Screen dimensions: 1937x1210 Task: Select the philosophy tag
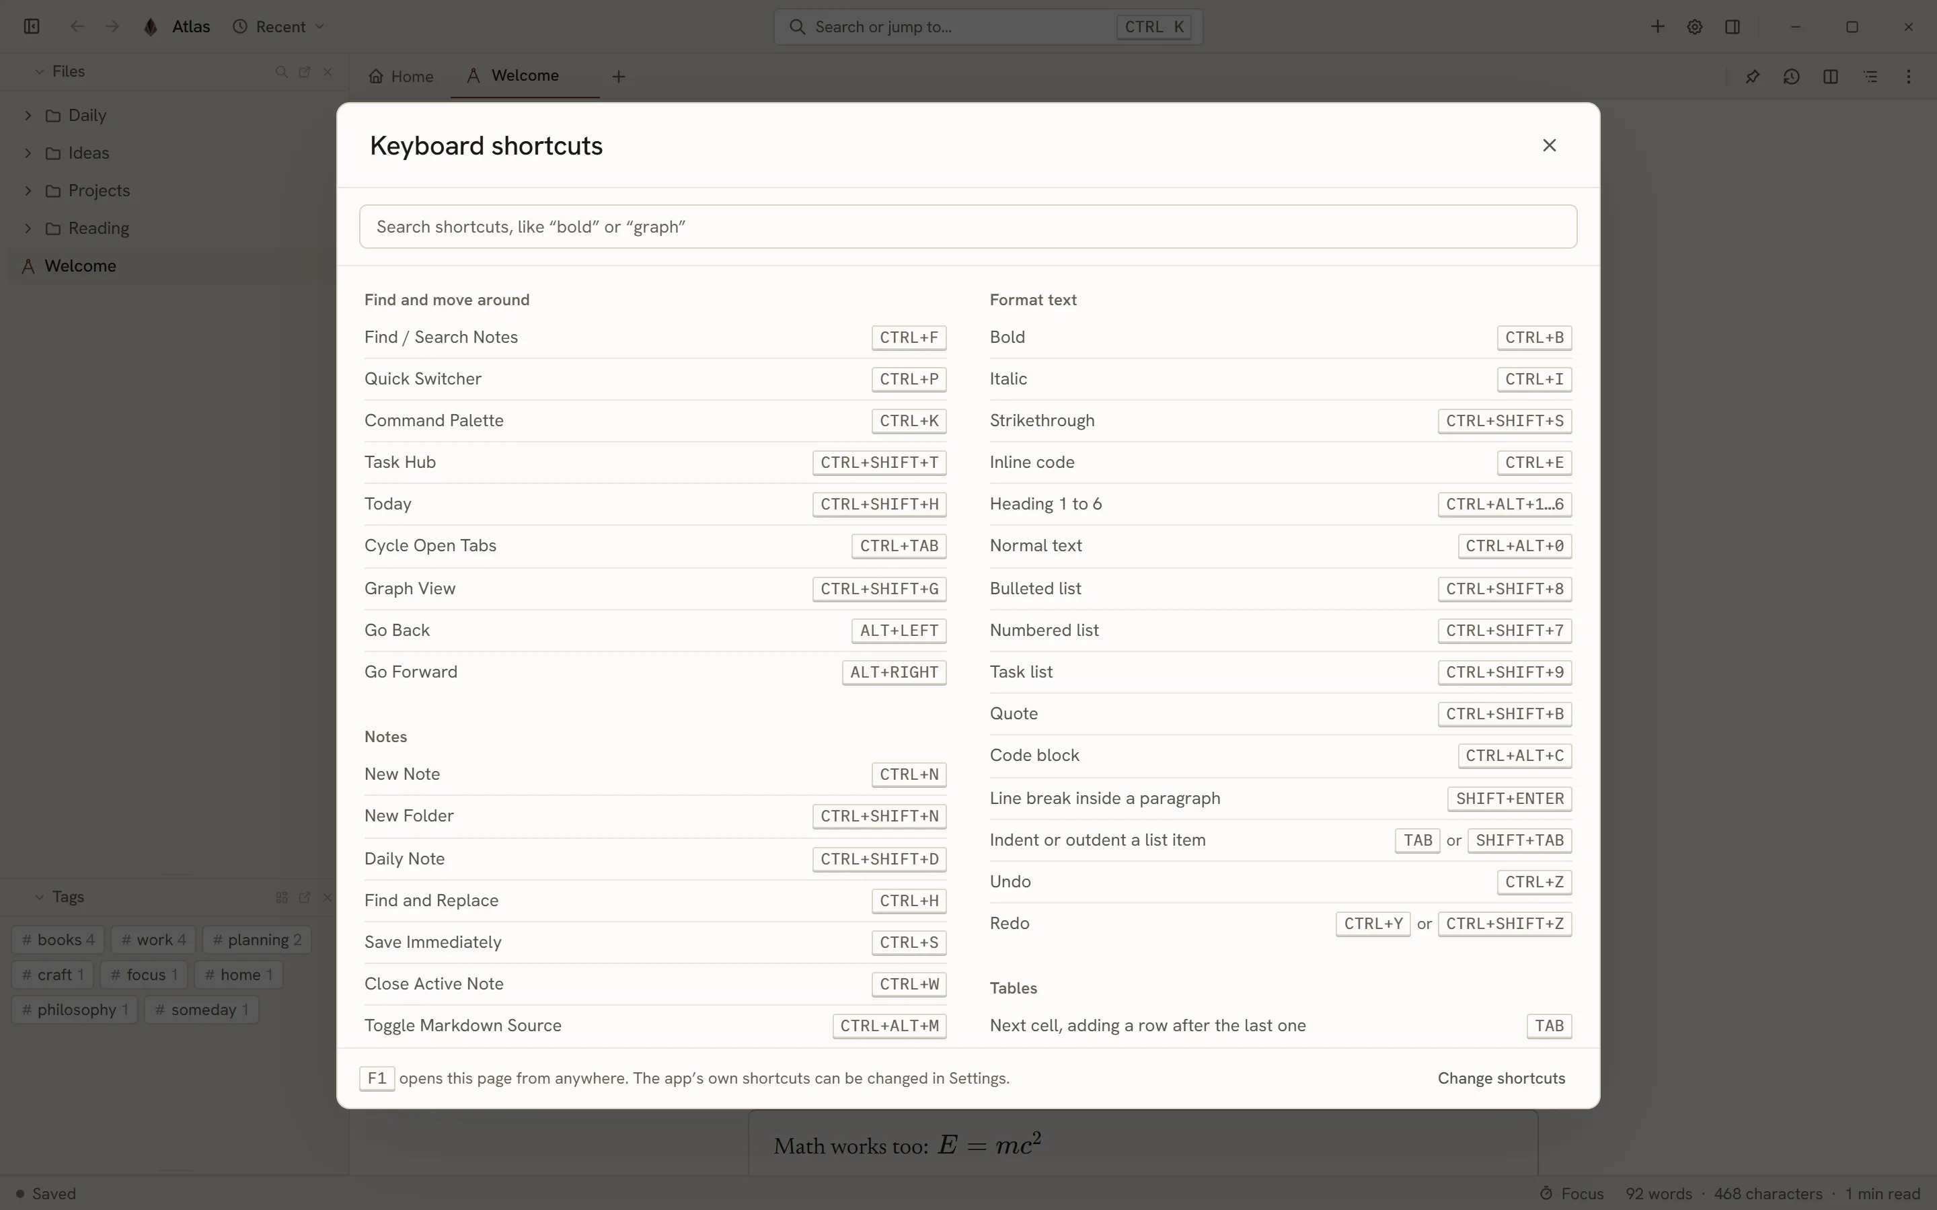[75, 1009]
